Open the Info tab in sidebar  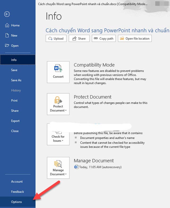coord(18,60)
